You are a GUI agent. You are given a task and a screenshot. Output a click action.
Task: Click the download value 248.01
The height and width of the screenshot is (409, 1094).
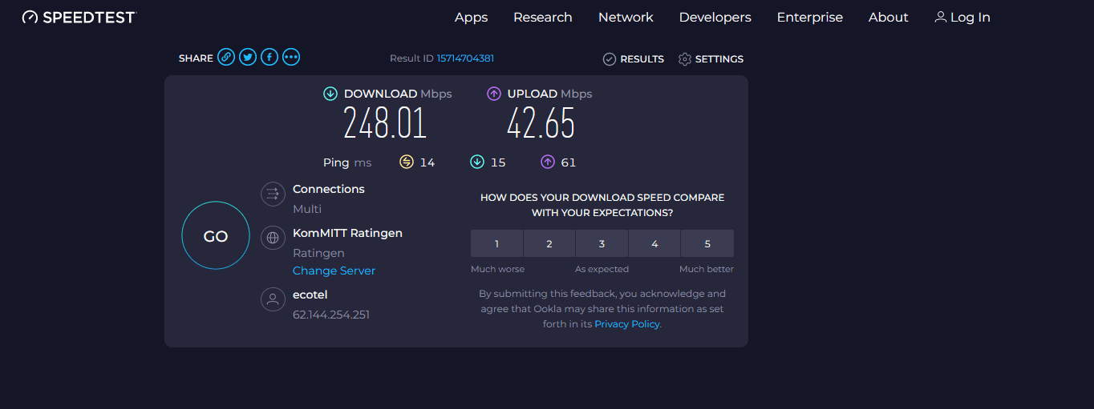point(385,124)
